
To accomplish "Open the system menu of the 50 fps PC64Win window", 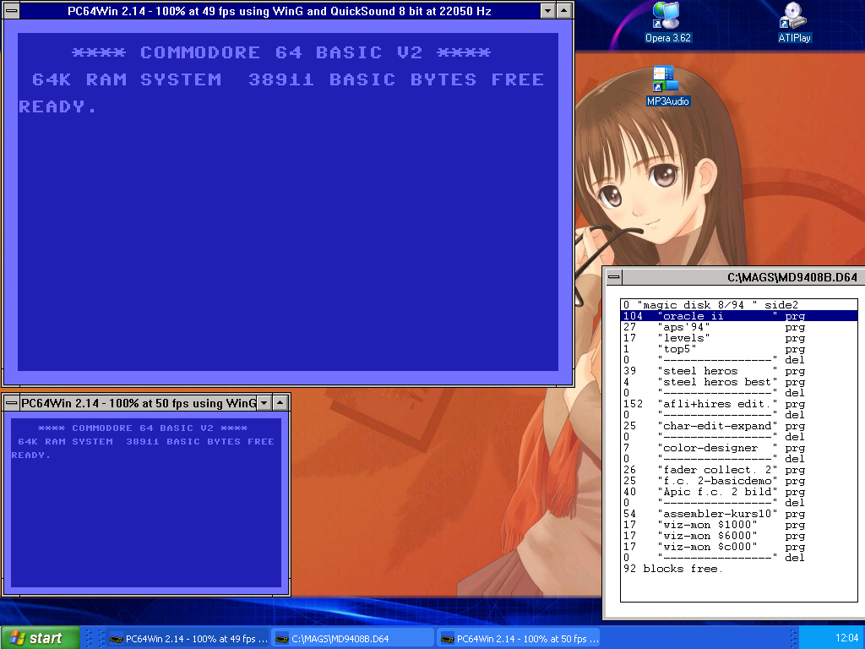I will (x=11, y=403).
